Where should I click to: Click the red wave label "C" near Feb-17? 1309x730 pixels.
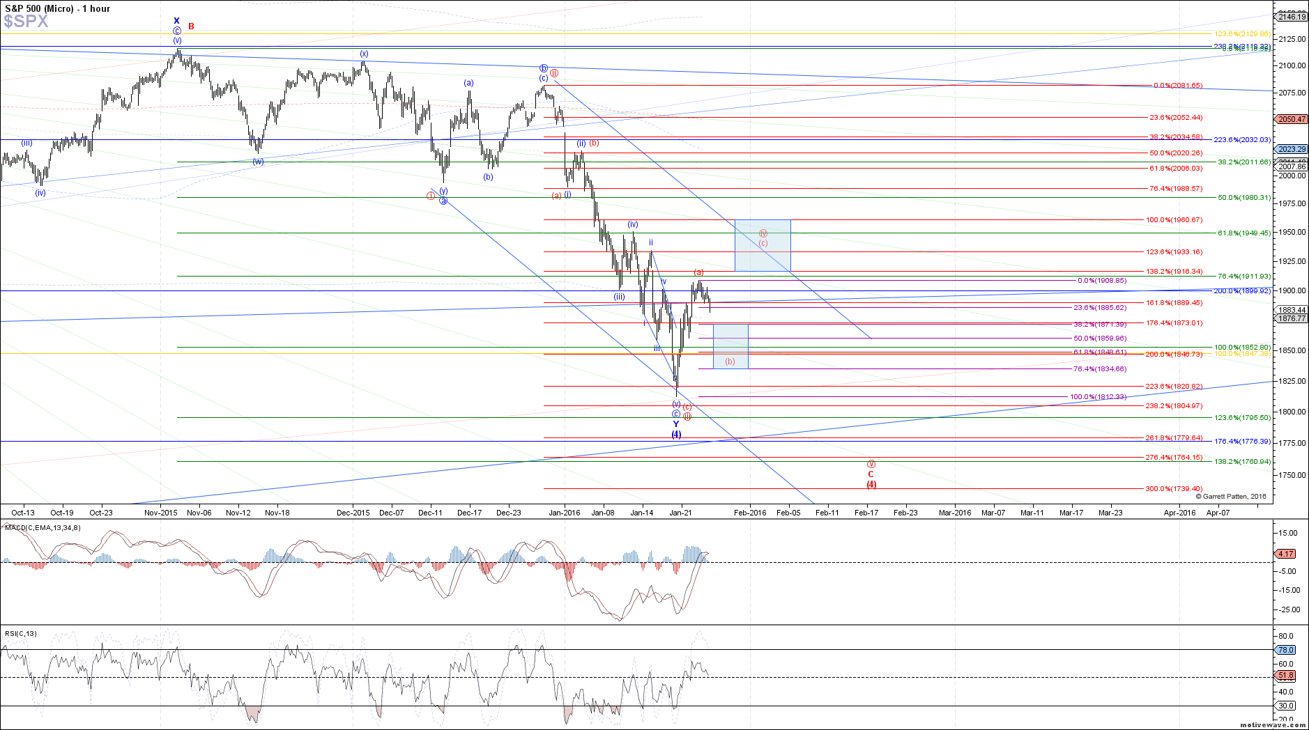(x=871, y=474)
